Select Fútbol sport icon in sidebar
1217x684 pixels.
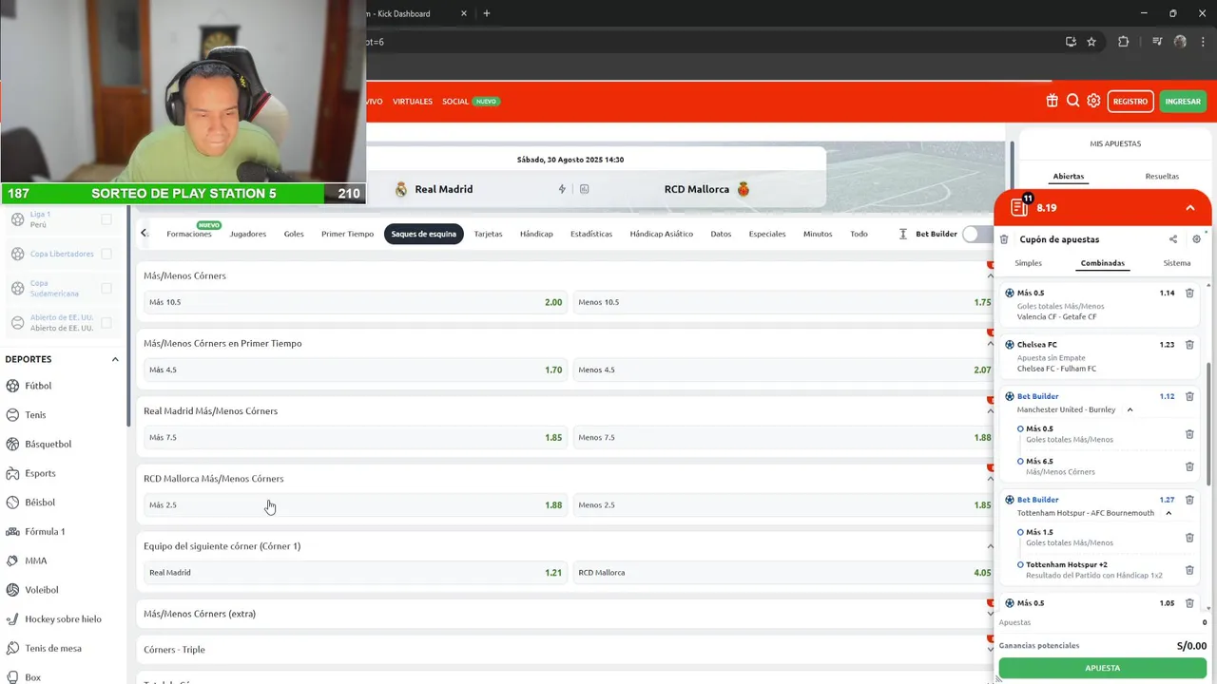[12, 386]
